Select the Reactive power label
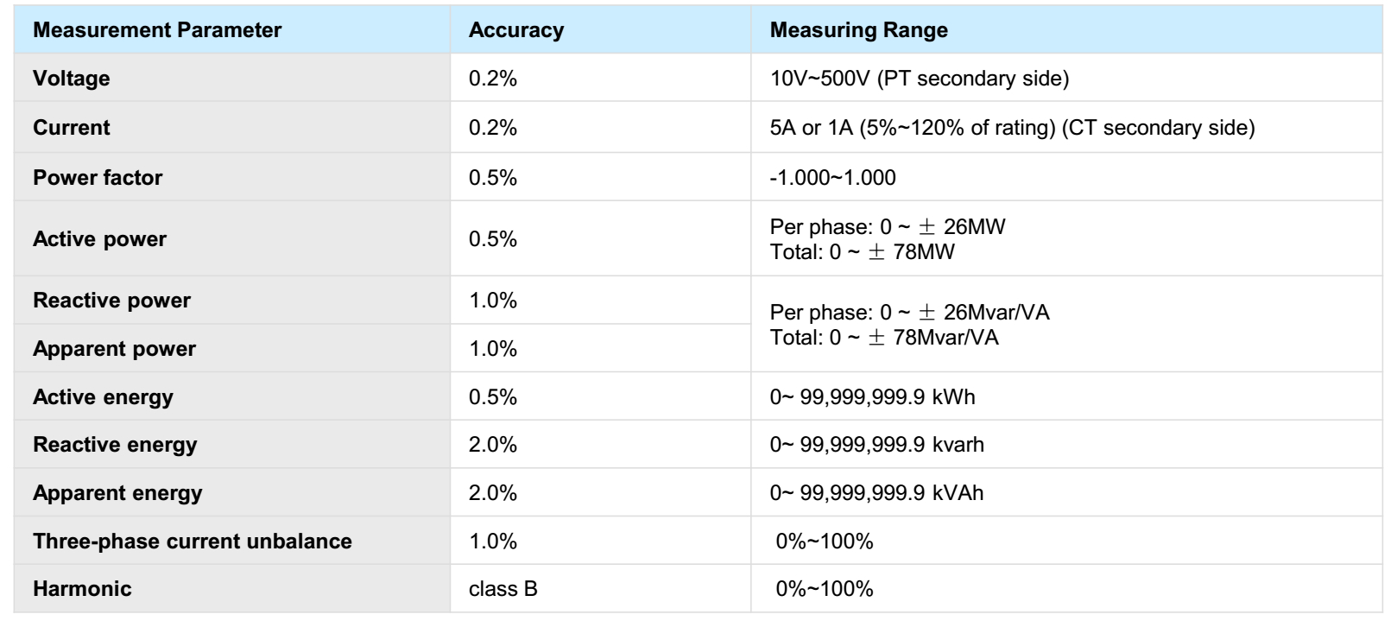Screen dimensions: 1397x627 111,301
